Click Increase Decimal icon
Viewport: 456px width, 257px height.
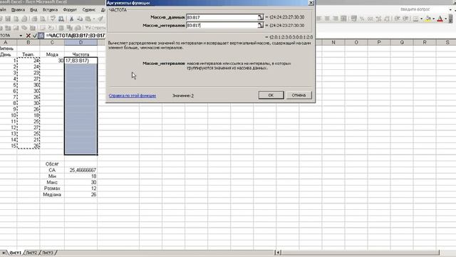378,19
